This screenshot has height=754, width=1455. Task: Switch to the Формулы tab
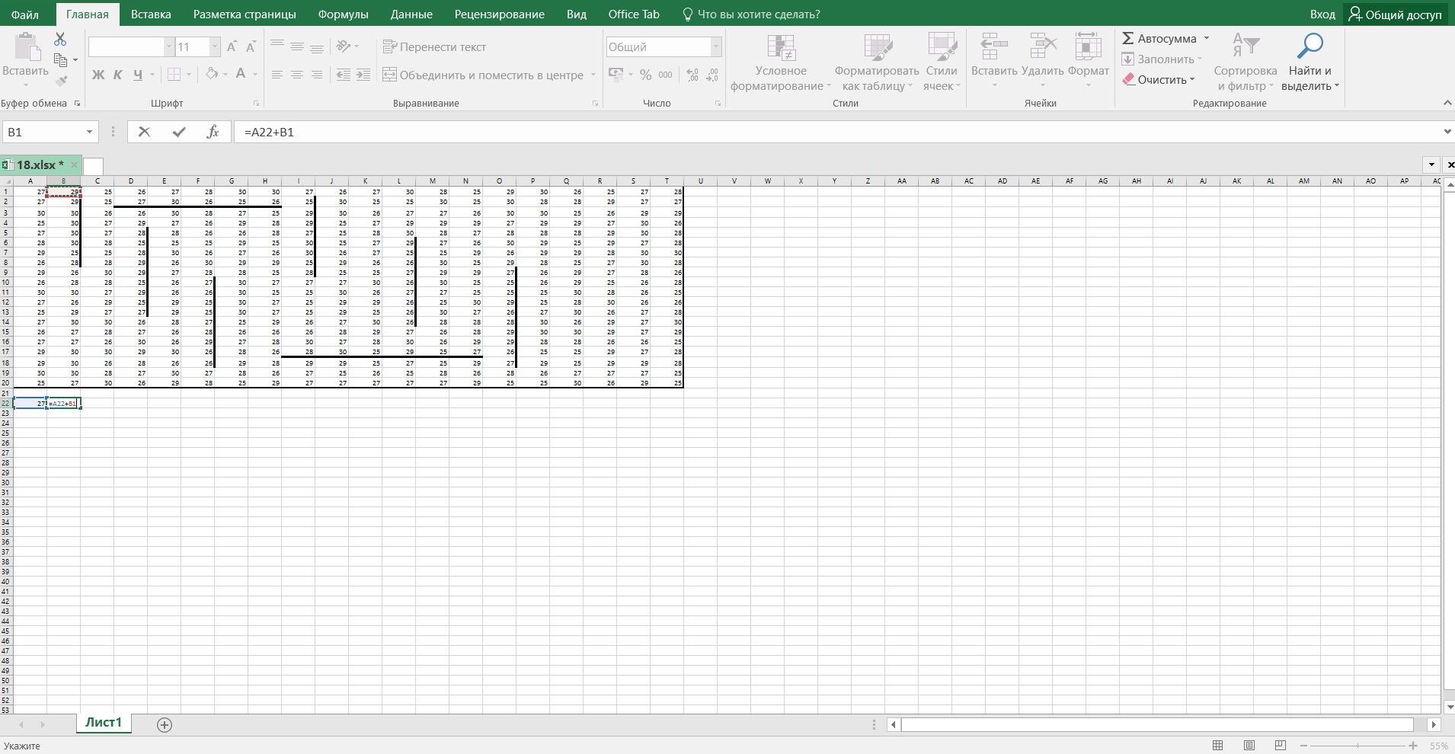(x=343, y=14)
